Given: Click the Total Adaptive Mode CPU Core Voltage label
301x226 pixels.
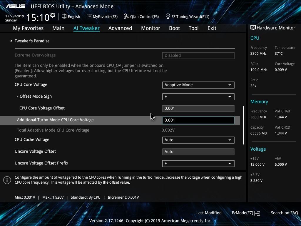Looking at the screenshot, I should 53,130.
